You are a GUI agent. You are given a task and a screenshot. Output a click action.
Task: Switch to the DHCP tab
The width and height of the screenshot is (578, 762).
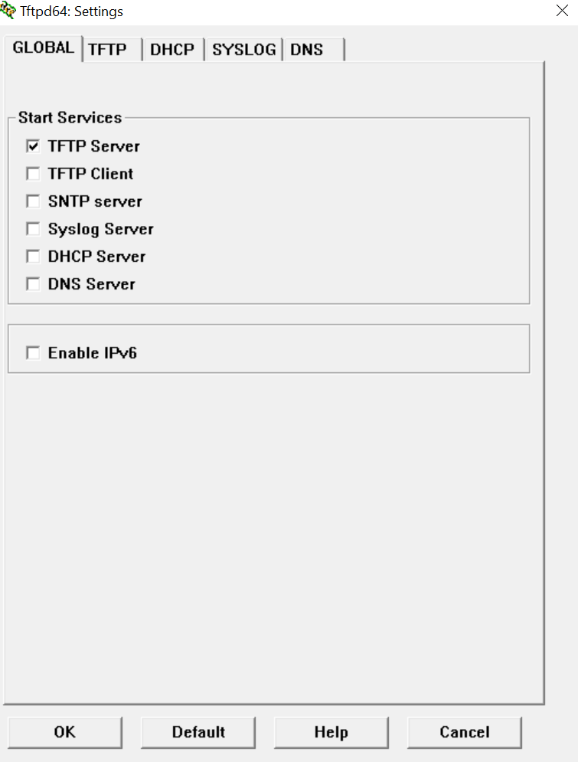pos(172,50)
